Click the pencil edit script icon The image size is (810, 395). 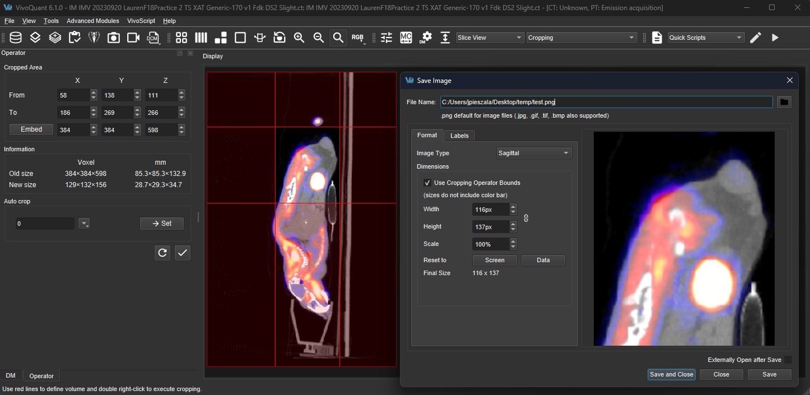pos(756,38)
